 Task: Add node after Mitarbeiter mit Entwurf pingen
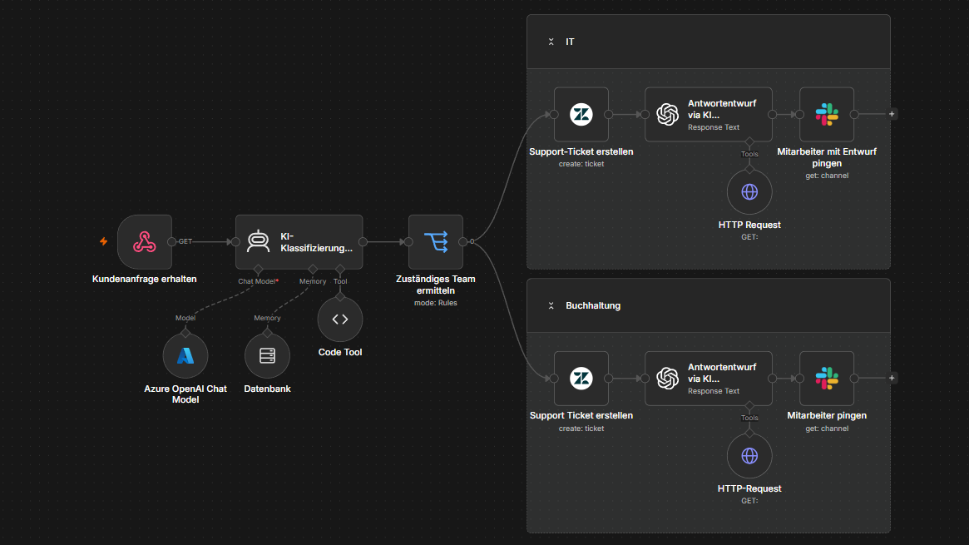point(892,114)
